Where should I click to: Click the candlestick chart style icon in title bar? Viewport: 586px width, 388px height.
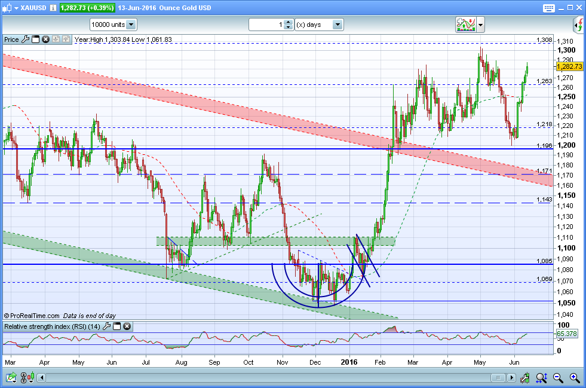pyautogui.click(x=7, y=8)
